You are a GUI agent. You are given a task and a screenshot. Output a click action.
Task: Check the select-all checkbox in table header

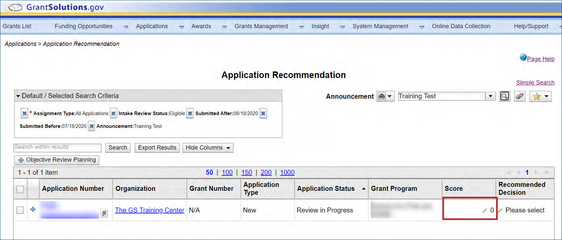[20, 189]
